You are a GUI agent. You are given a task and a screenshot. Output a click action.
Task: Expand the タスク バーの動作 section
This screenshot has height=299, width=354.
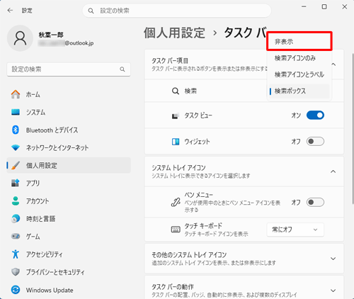tap(333, 290)
